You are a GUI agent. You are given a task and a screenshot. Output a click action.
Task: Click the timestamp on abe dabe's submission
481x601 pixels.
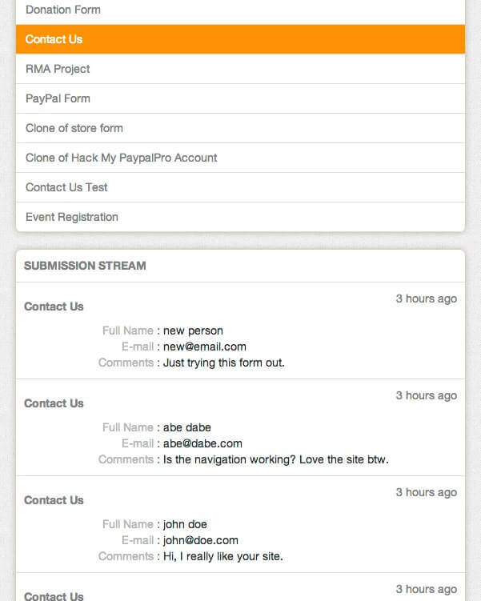point(426,395)
